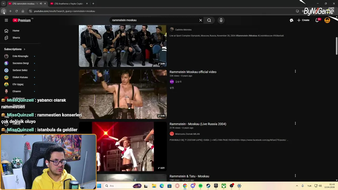The width and height of the screenshot is (338, 190).
Task: Click the browser forward arrow
Action: 10,11
